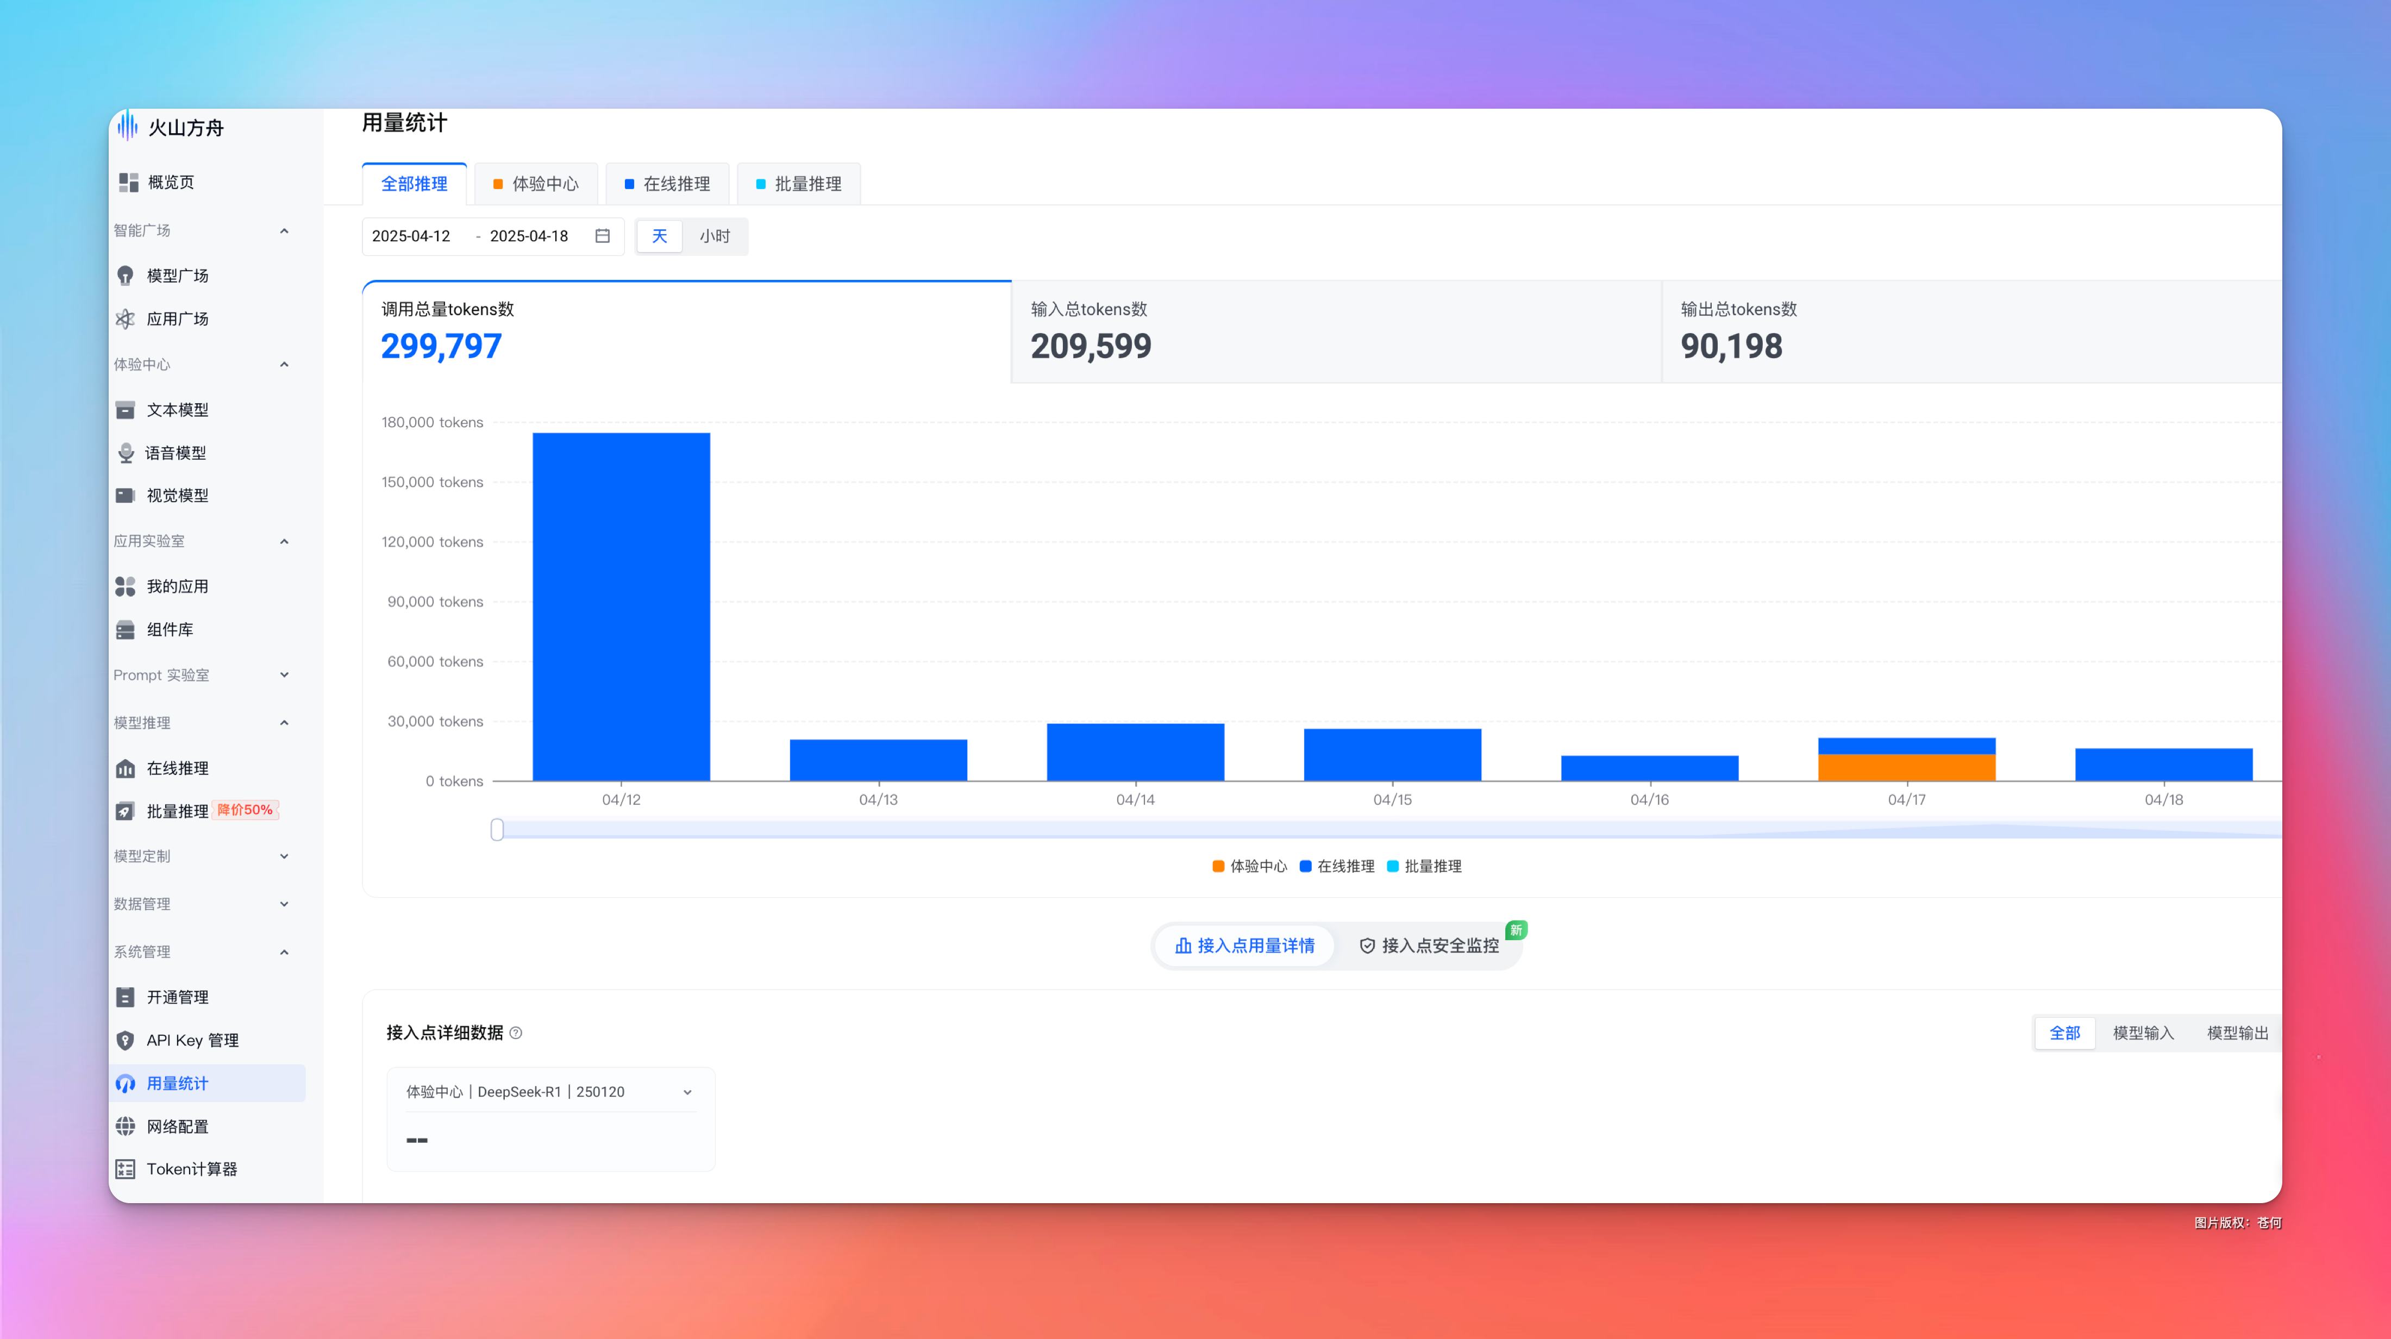Click the 模型广场 lightbulb icon

(126, 276)
